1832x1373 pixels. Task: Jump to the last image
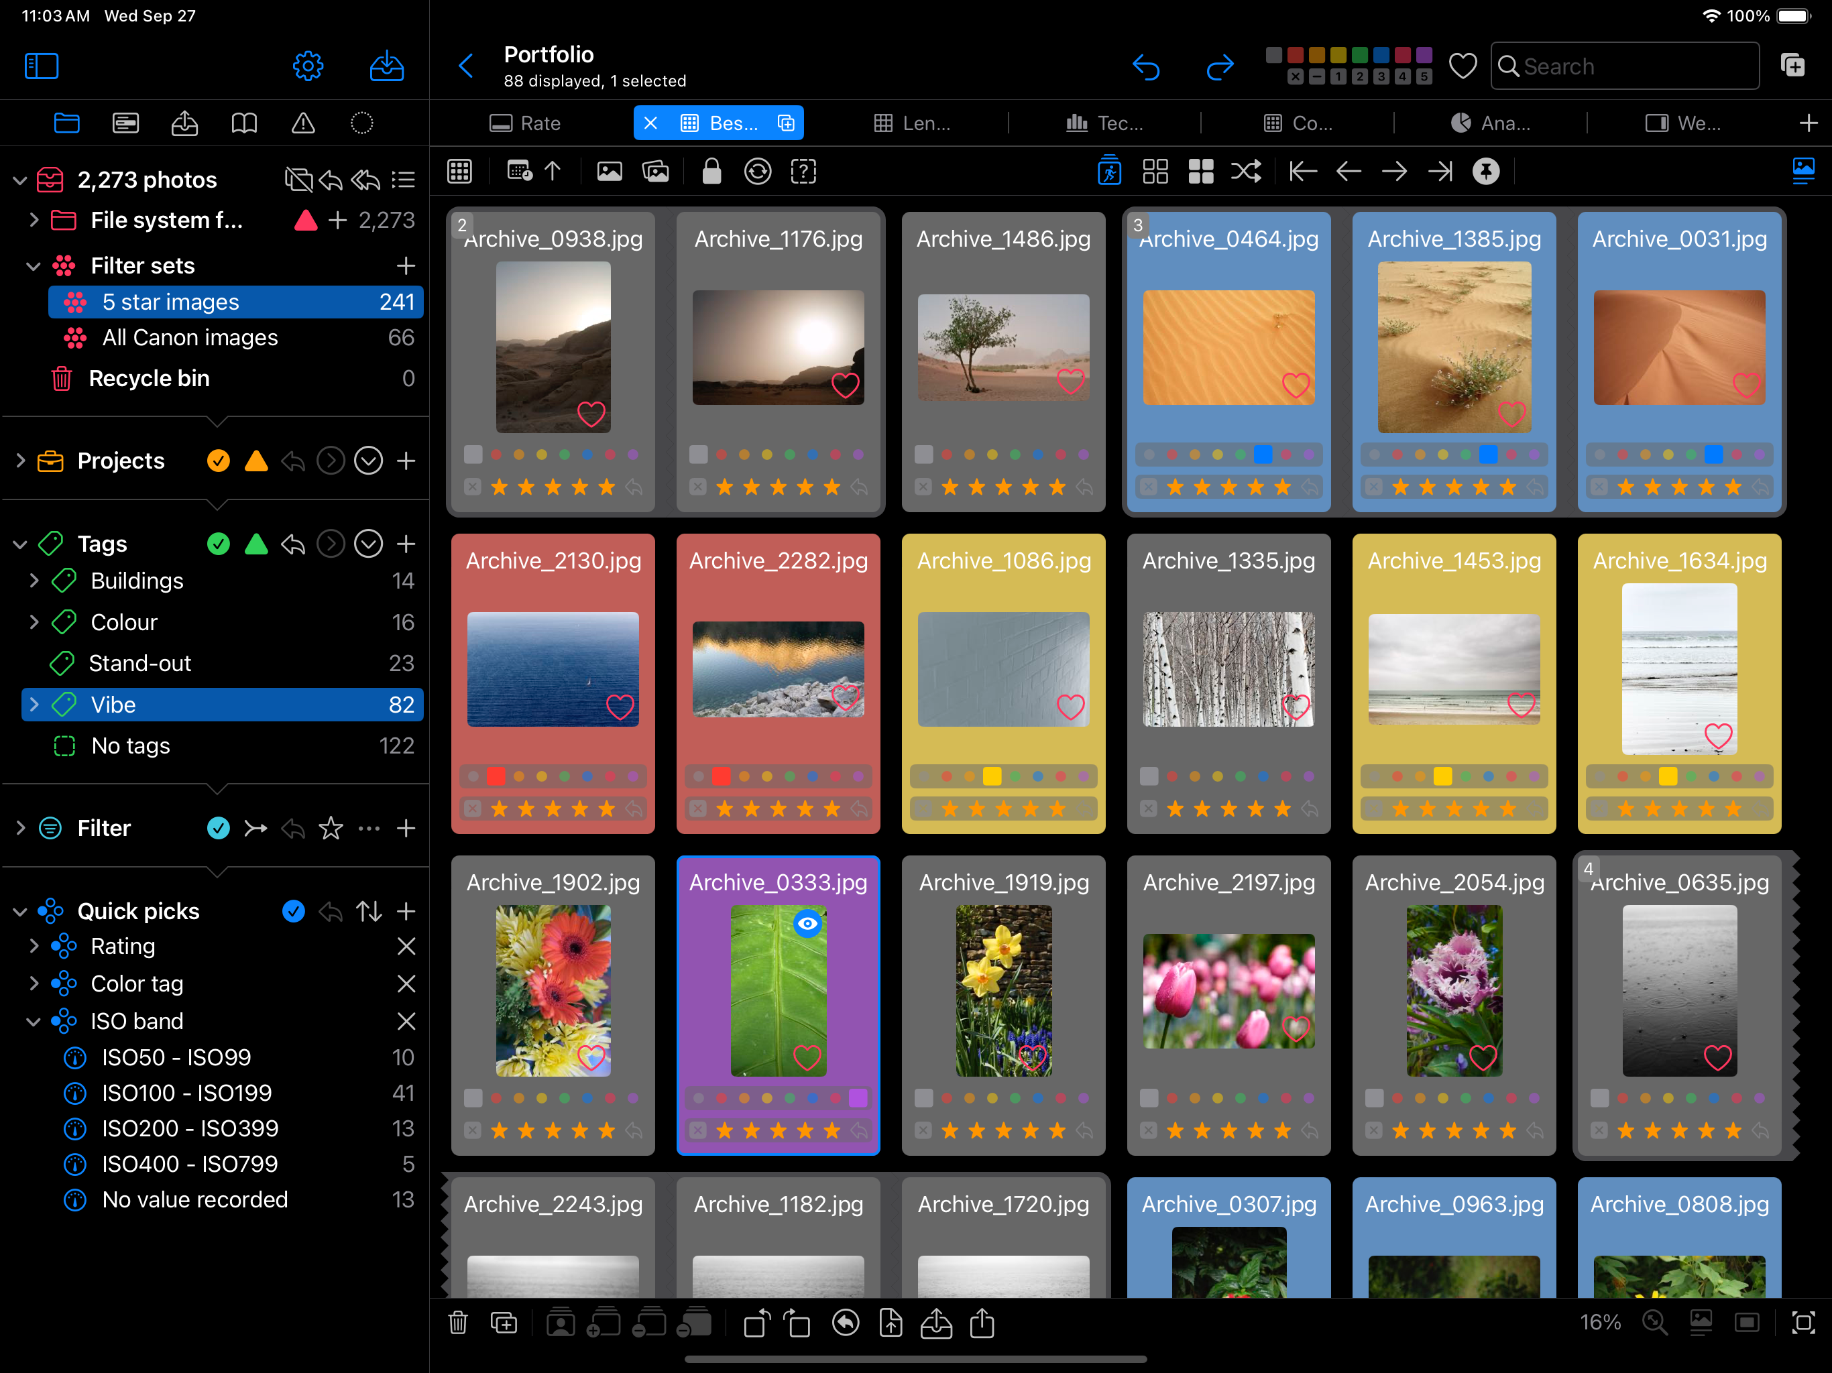pyautogui.click(x=1441, y=172)
